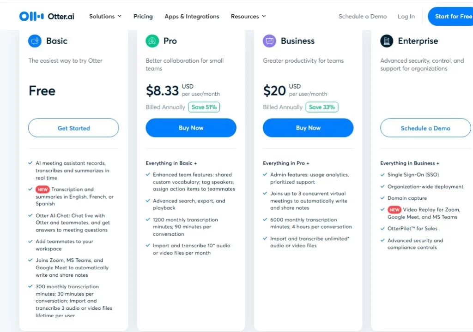Expand the Resources dropdown menu
Screen dimensions: 473x332
[249, 16]
